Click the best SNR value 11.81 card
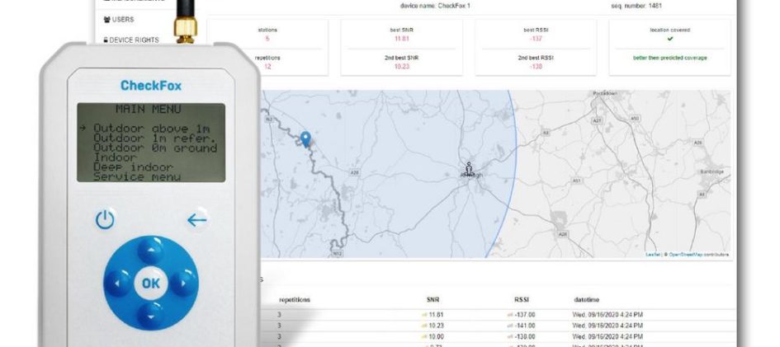 tap(401, 39)
